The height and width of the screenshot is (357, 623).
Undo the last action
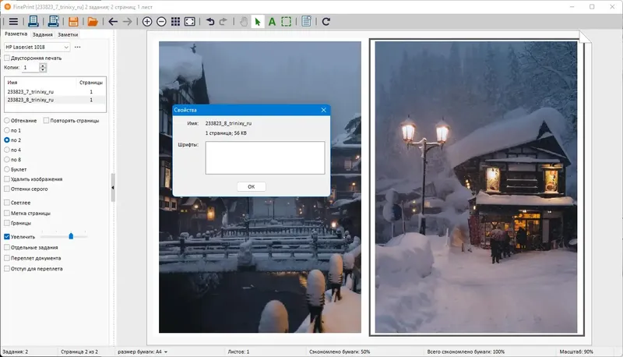(210, 22)
